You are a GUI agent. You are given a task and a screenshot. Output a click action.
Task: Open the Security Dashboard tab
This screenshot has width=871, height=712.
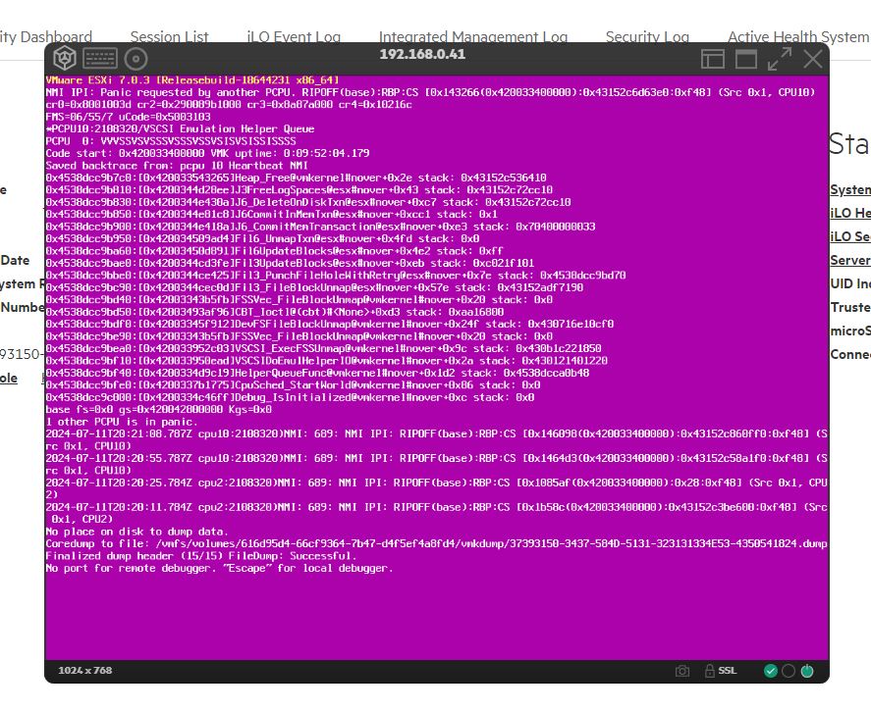[46, 36]
